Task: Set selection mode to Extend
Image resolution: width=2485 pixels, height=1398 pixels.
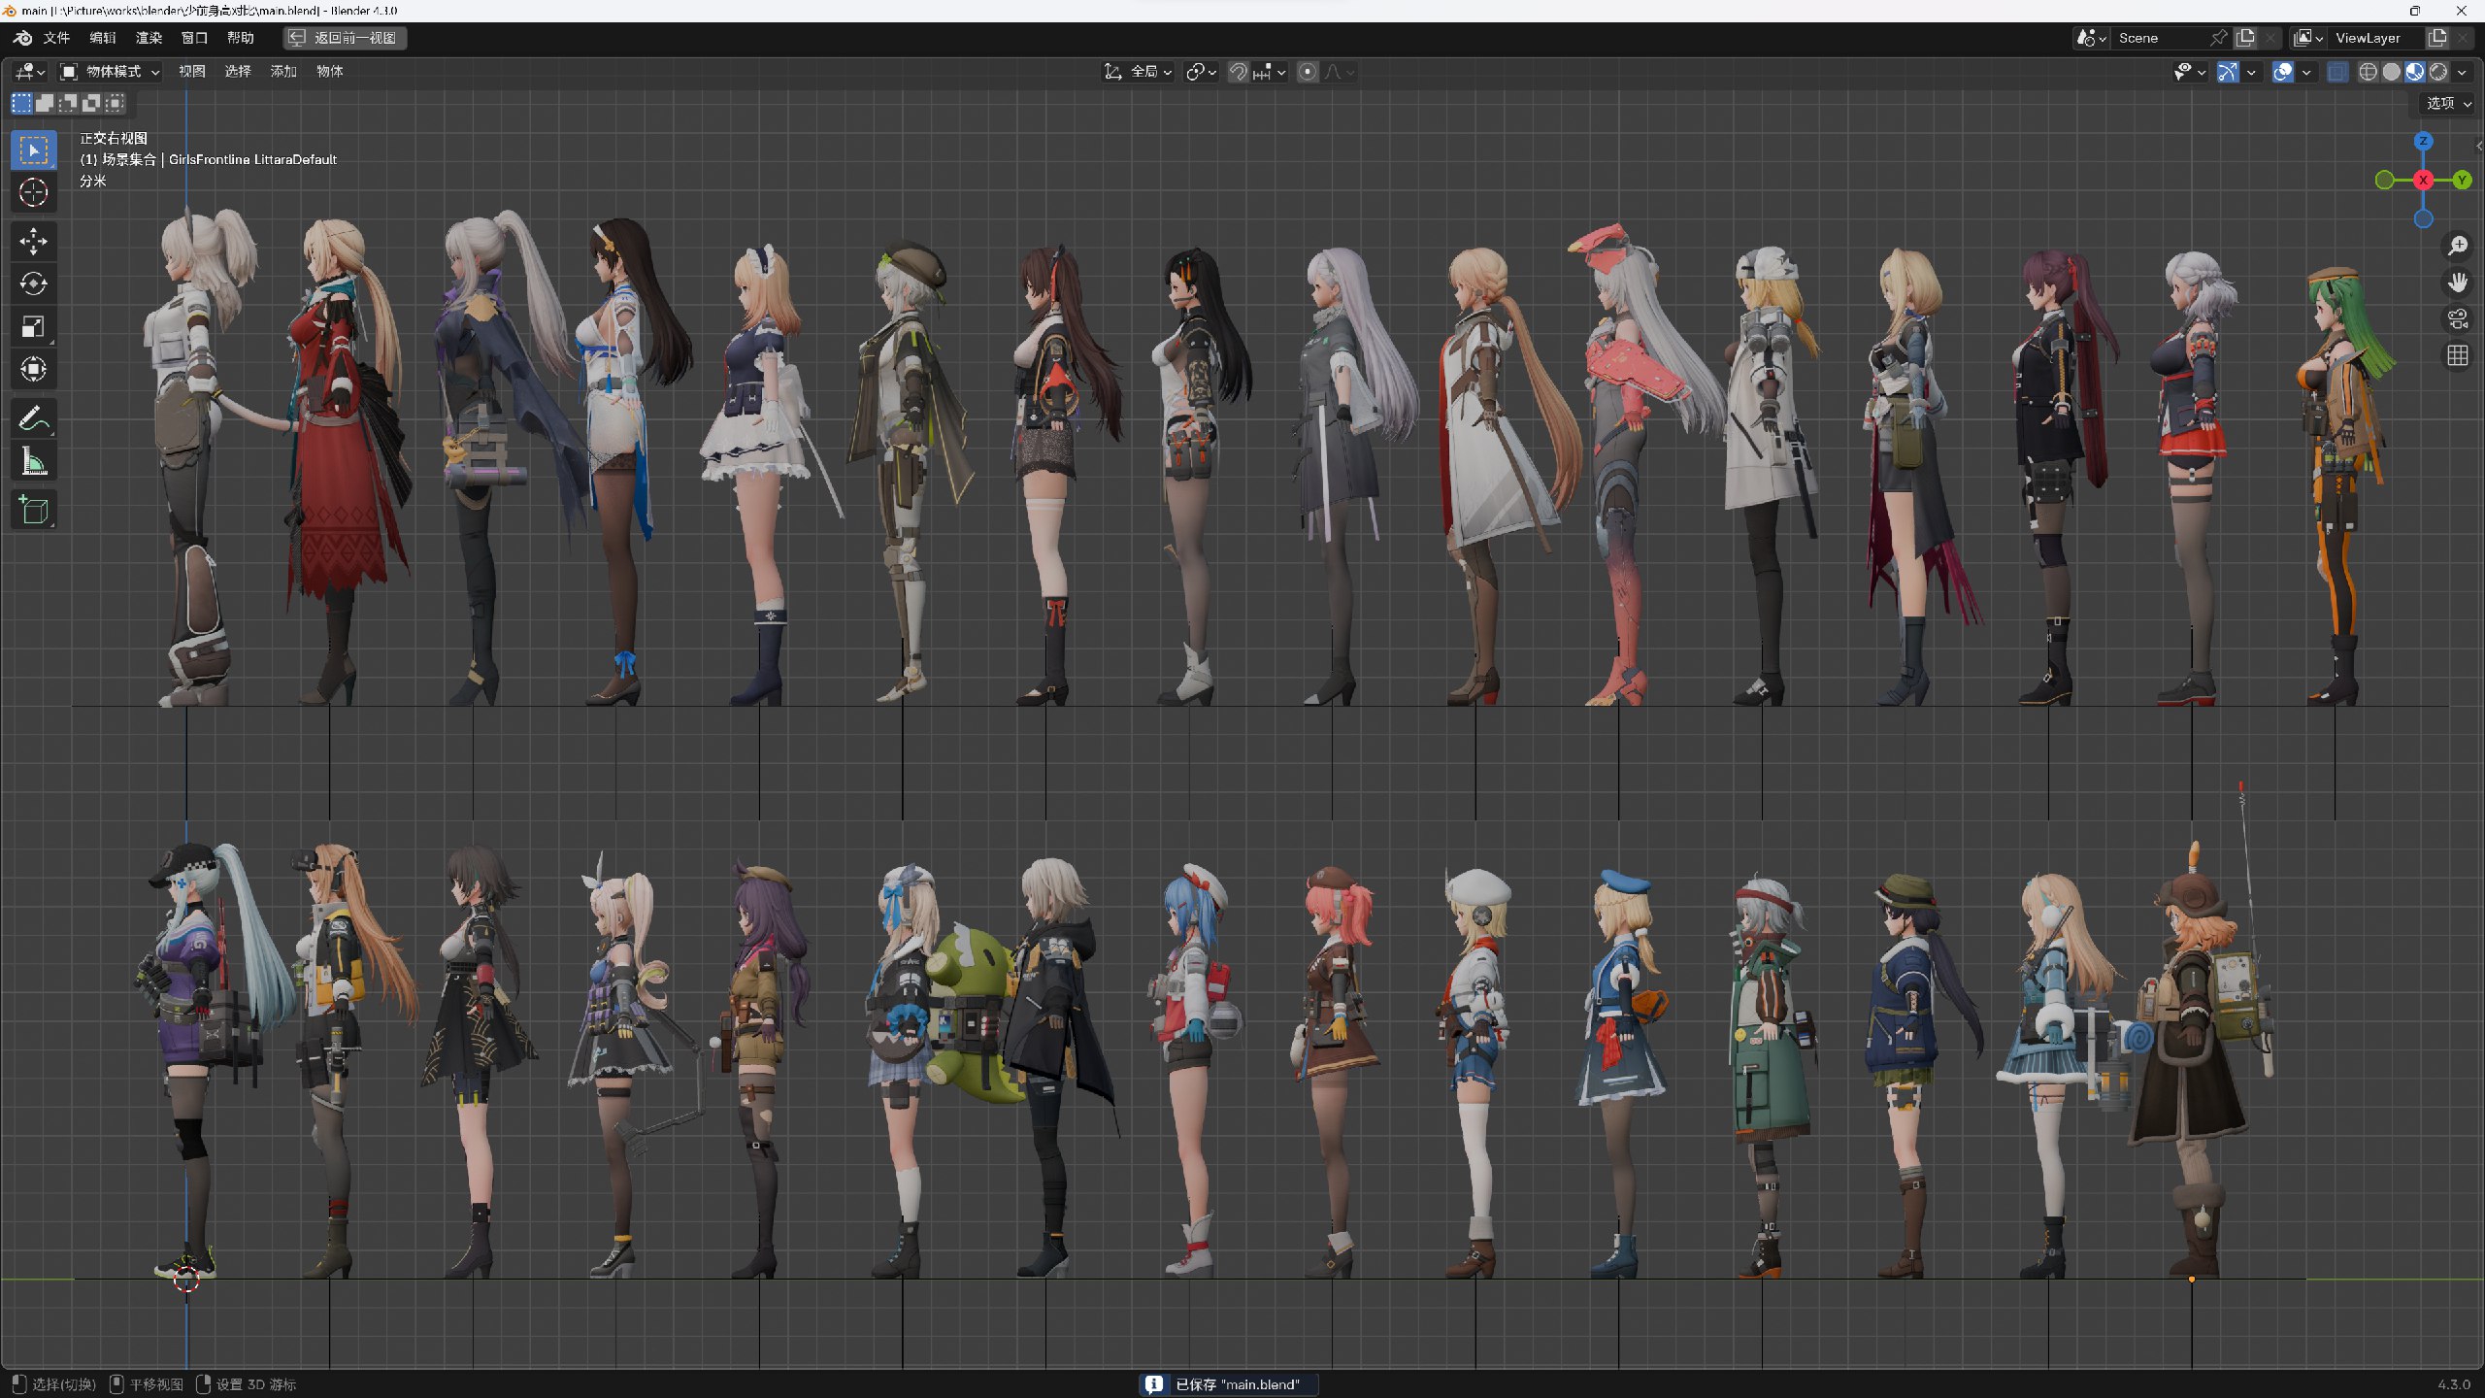Action: click(45, 103)
